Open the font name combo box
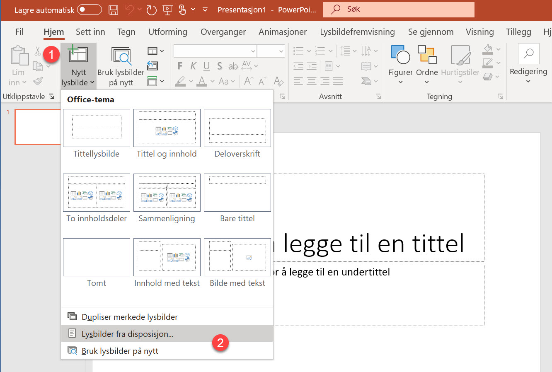 (214, 51)
